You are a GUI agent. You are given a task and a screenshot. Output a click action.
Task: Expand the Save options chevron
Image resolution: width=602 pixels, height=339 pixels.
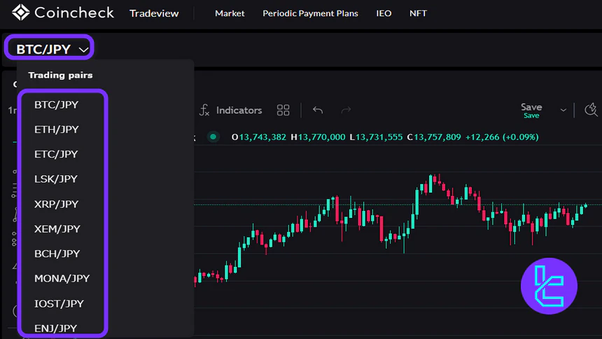click(x=563, y=110)
